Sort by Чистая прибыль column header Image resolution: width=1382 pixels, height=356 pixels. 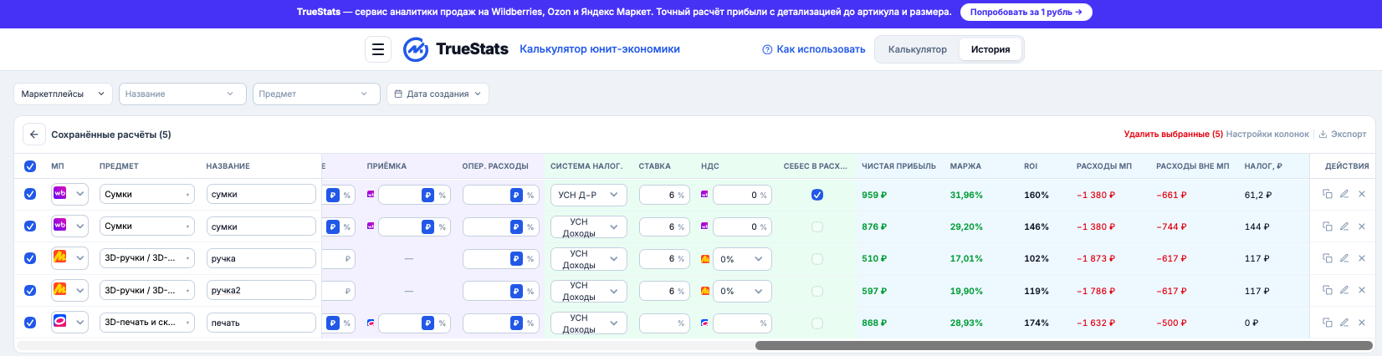pos(898,166)
